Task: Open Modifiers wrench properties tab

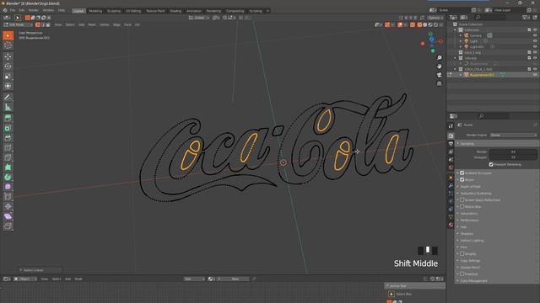Action: (x=451, y=185)
